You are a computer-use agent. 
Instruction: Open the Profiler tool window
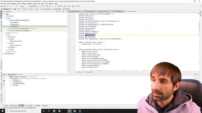coord(37,105)
